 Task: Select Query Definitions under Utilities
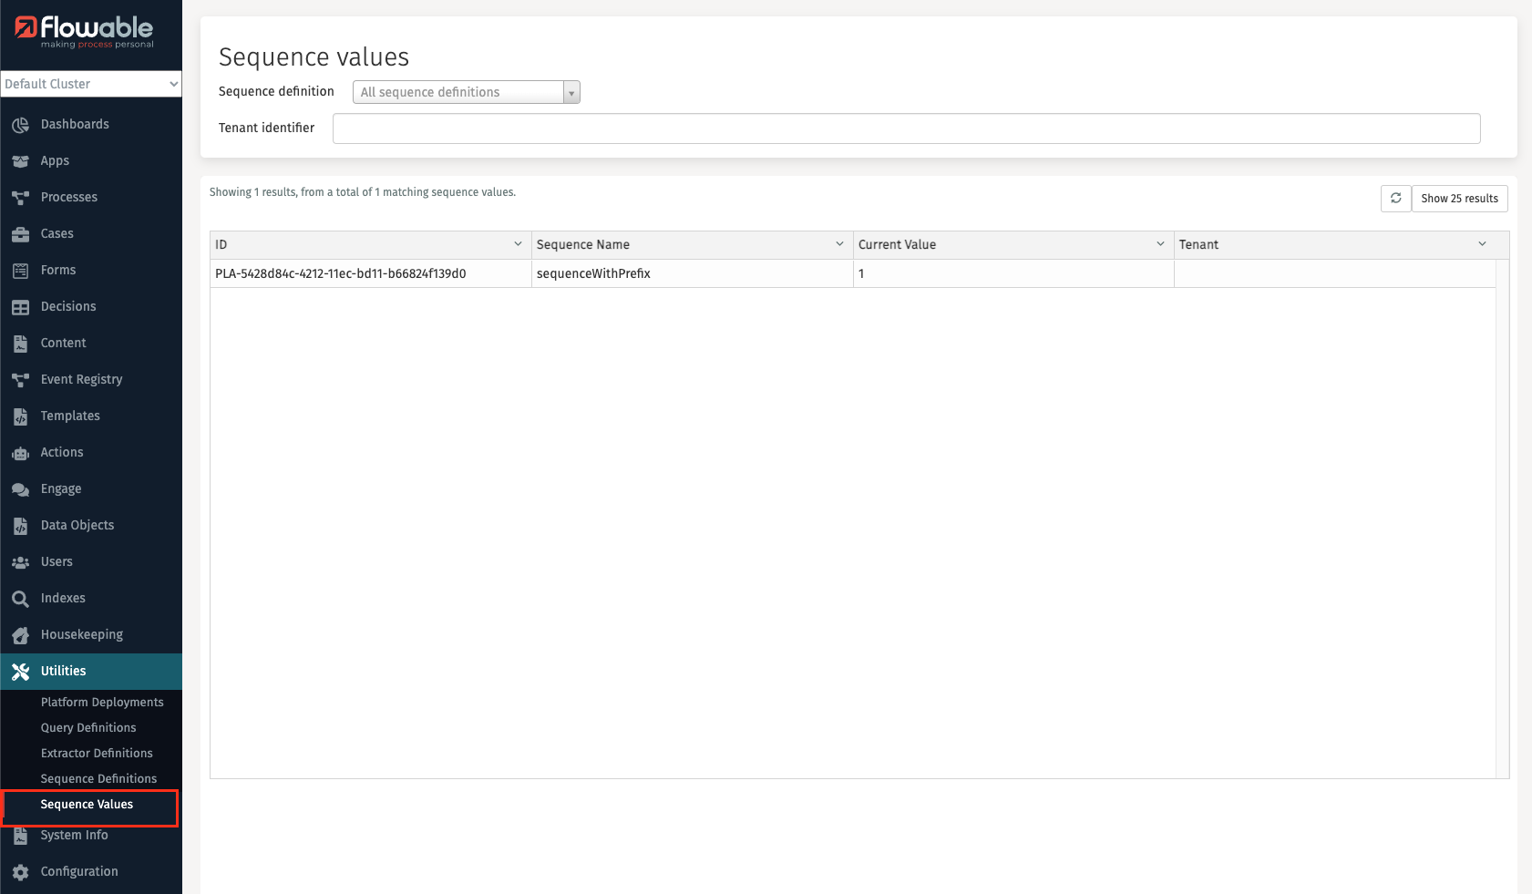[x=88, y=728]
